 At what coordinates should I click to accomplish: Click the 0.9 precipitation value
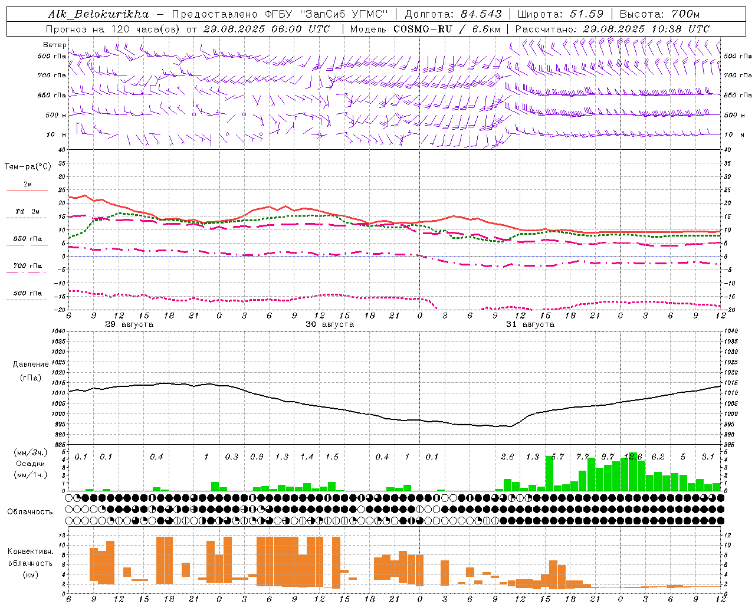pyautogui.click(x=257, y=457)
